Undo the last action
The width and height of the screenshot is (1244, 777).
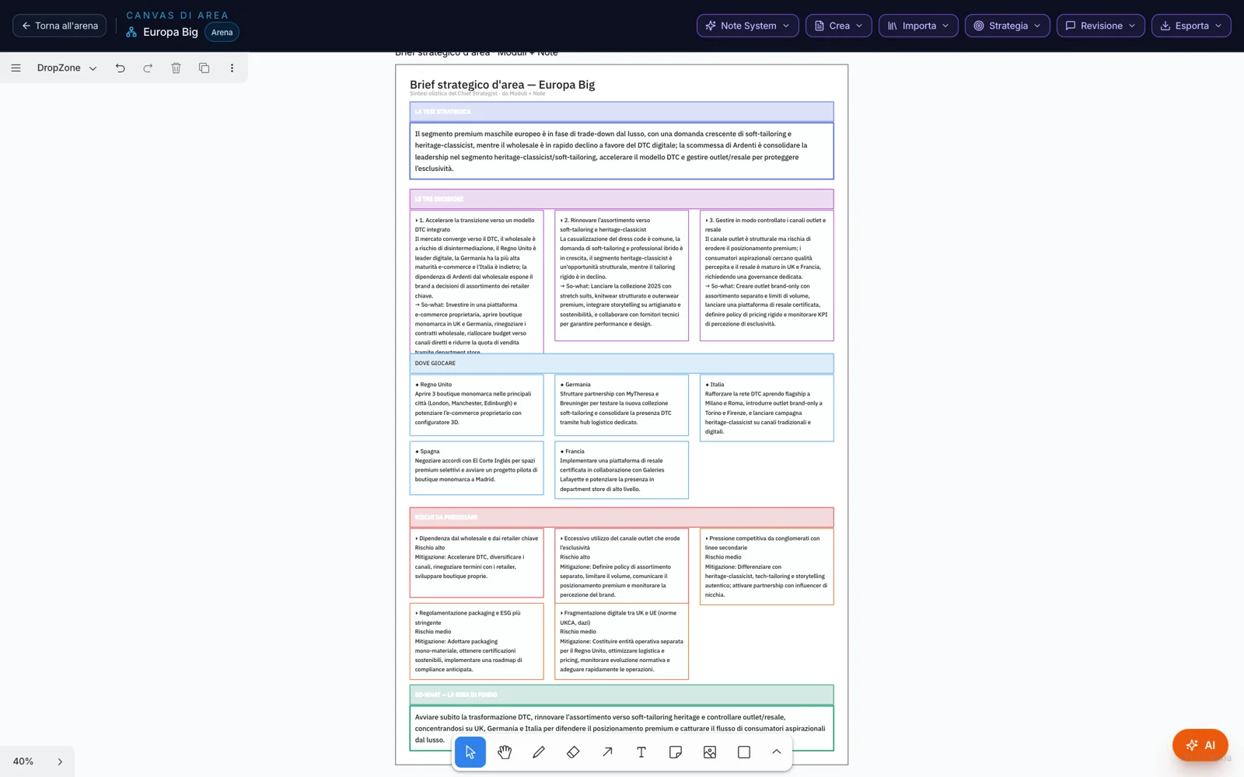[121, 68]
